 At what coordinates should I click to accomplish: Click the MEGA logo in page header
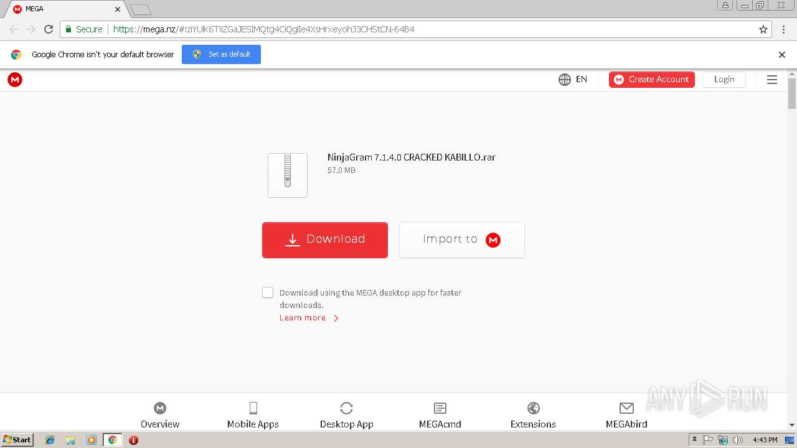point(15,80)
